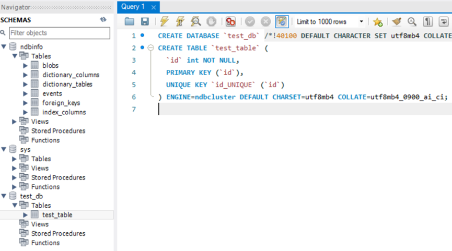This screenshot has height=251, width=452.
Task: Fold CREATE TABLE block at line 2
Action: point(151,48)
